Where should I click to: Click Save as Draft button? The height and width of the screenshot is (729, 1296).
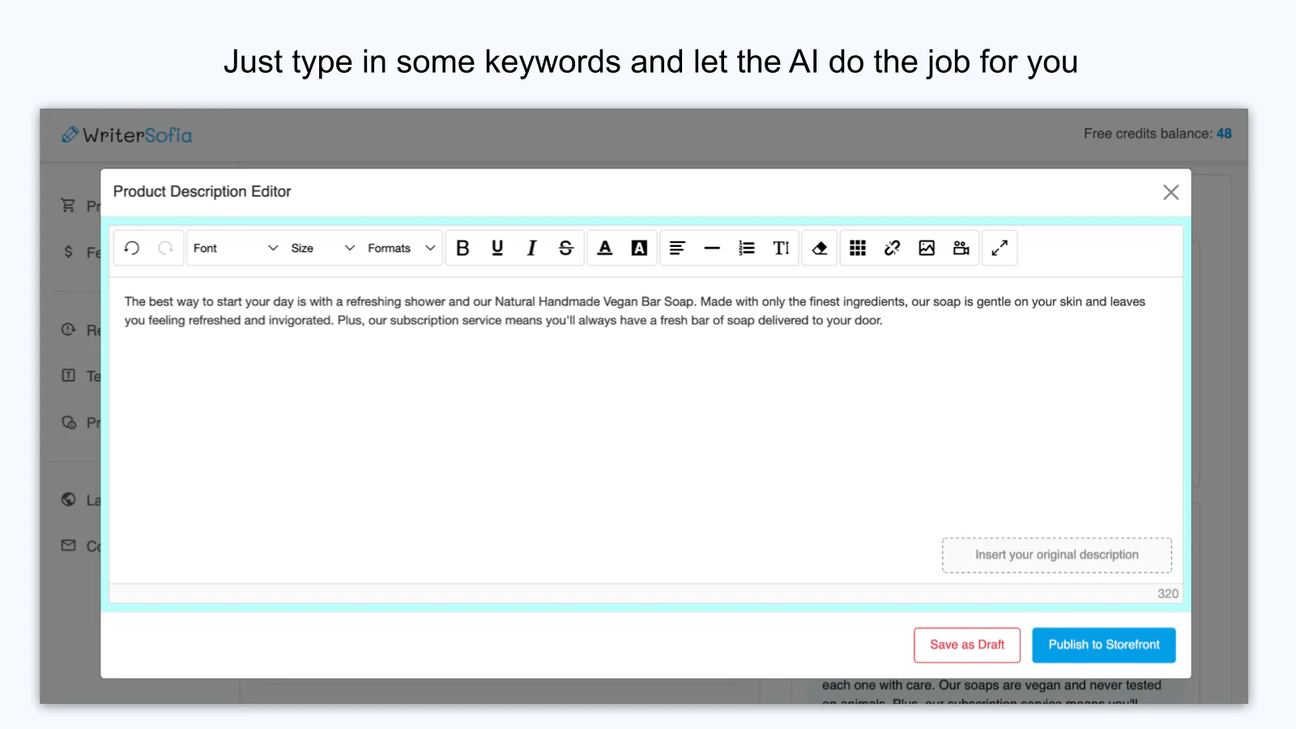(x=966, y=645)
